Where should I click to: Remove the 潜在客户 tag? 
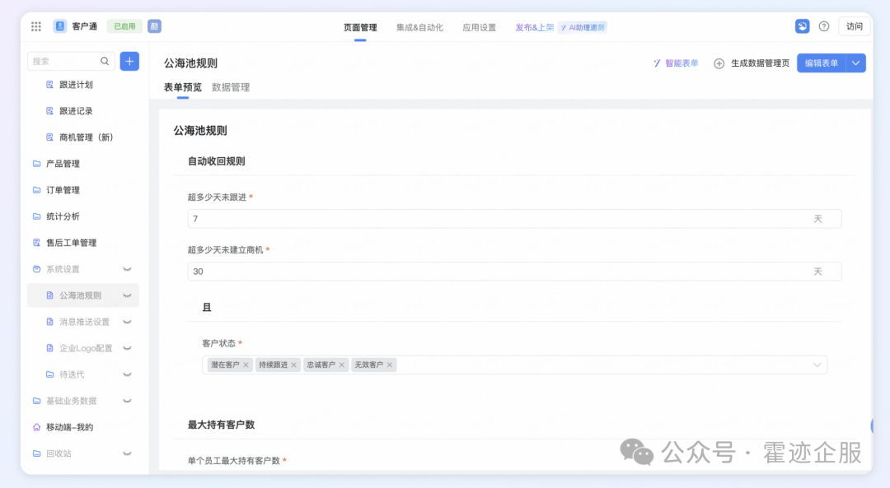point(246,365)
